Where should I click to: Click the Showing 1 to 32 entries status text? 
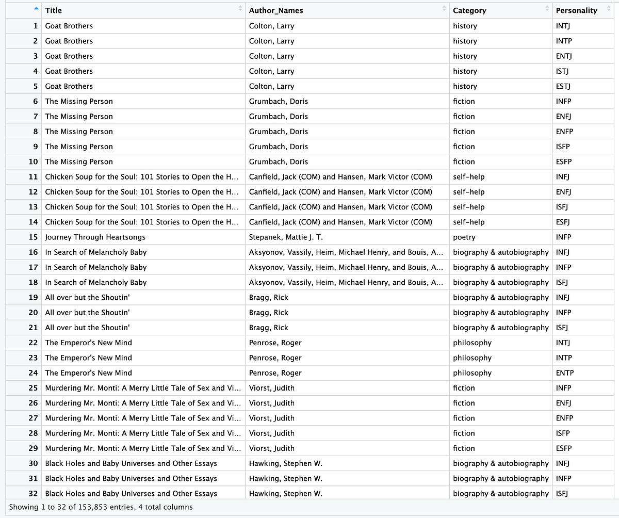point(101,507)
